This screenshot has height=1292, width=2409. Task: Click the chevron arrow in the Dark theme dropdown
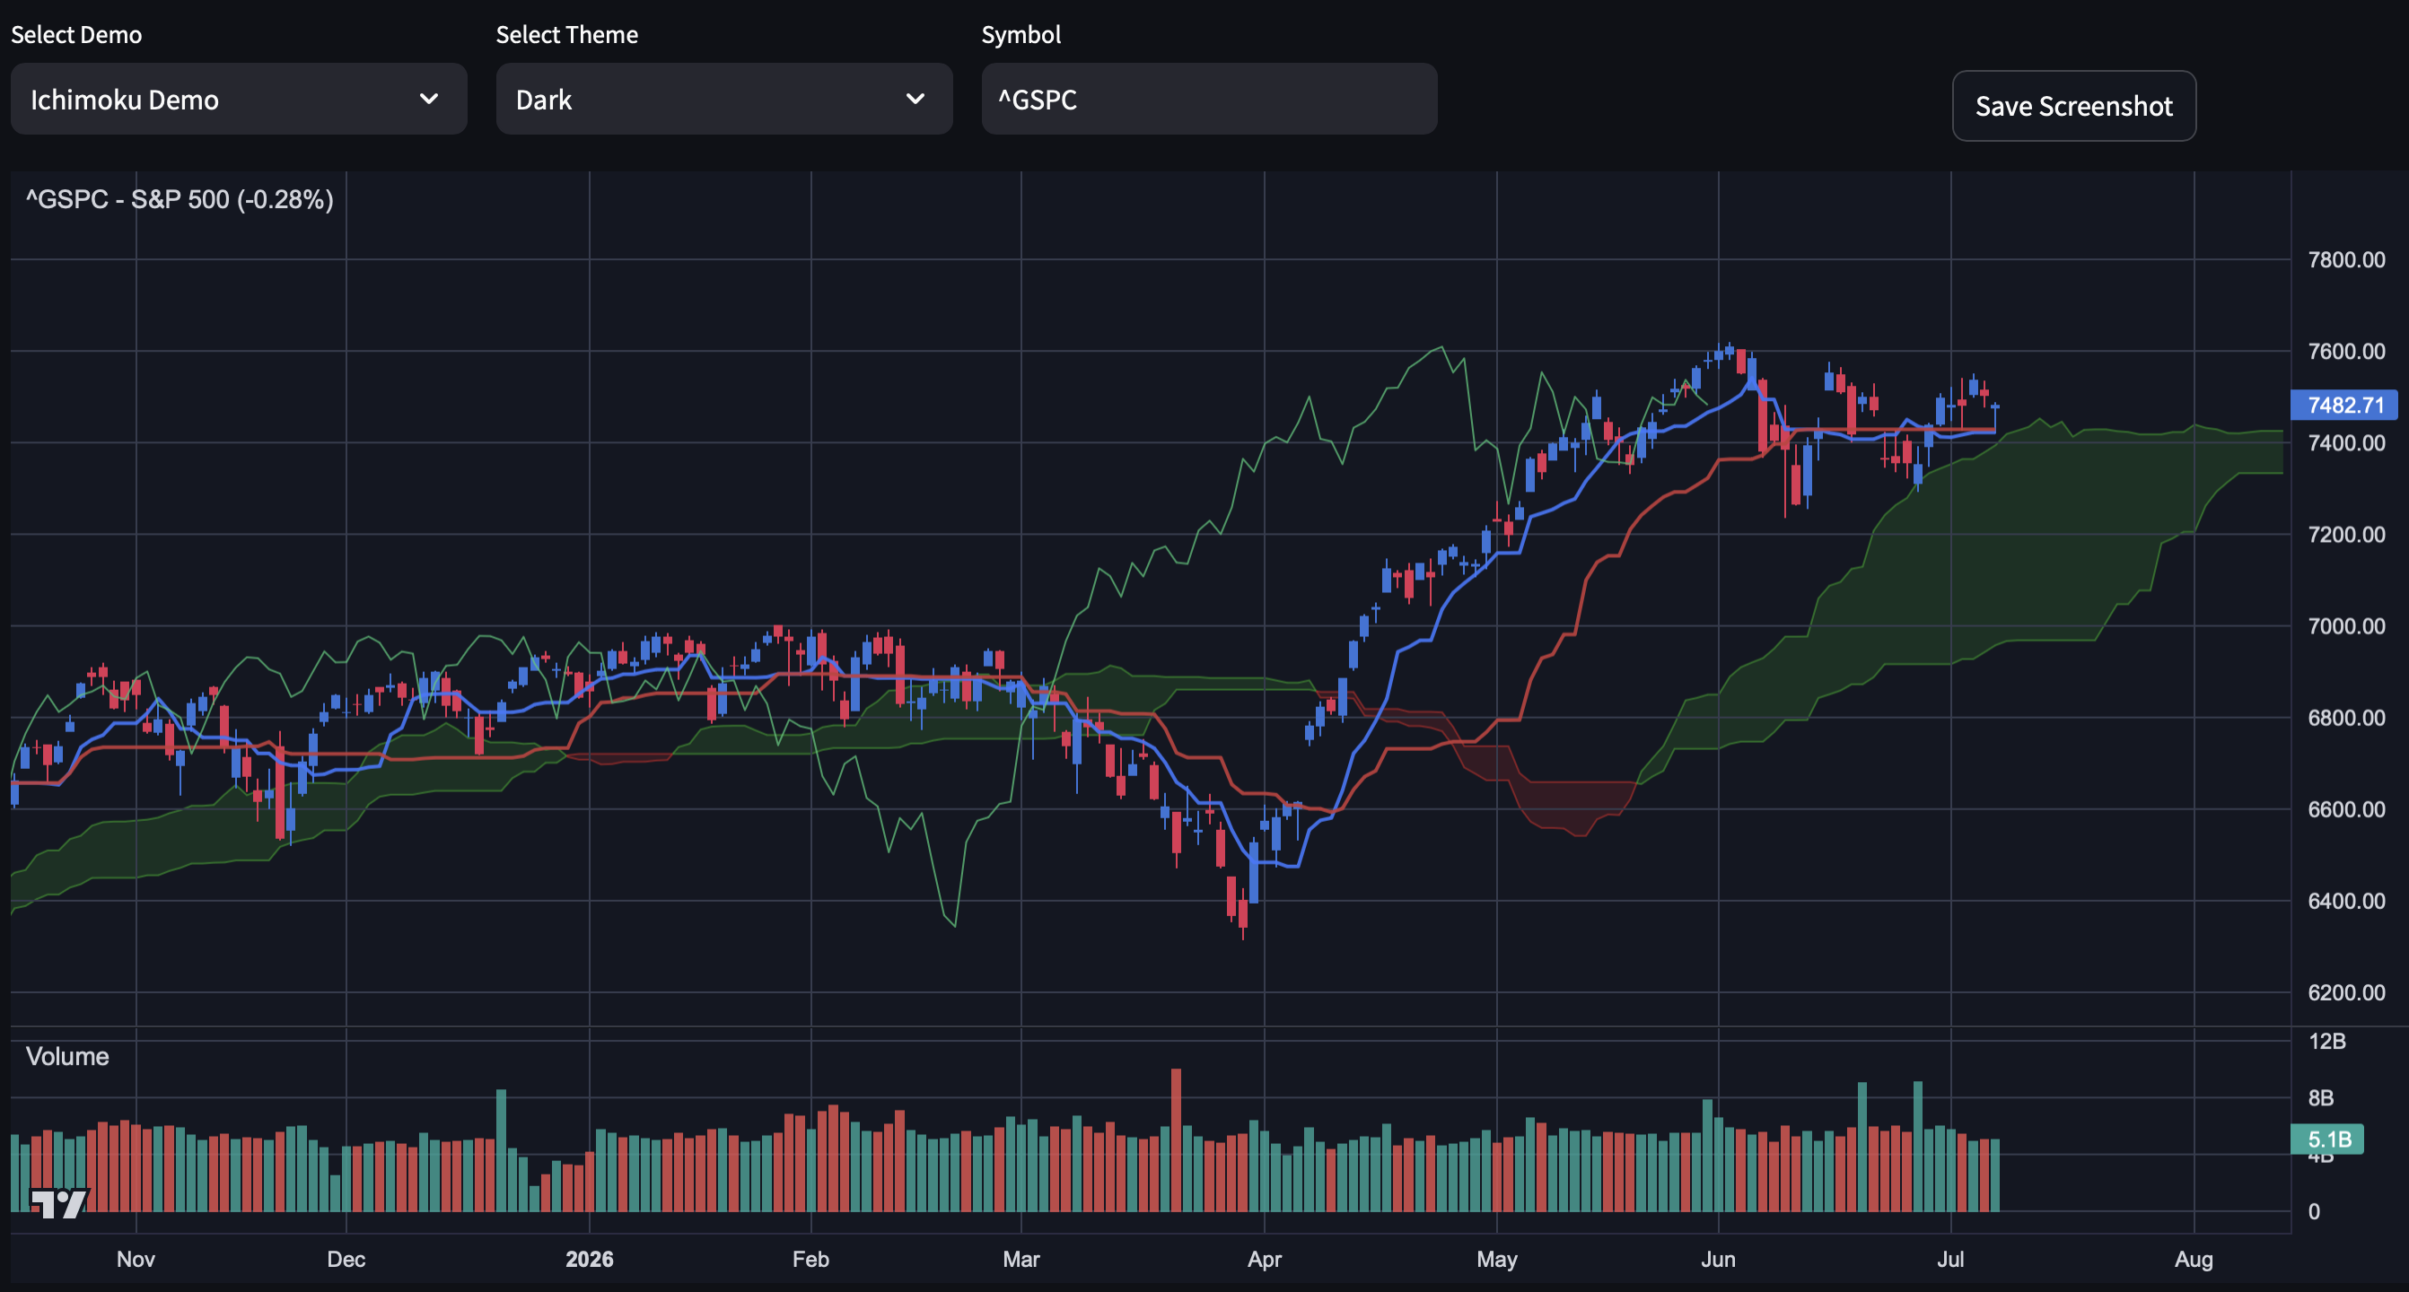(915, 99)
